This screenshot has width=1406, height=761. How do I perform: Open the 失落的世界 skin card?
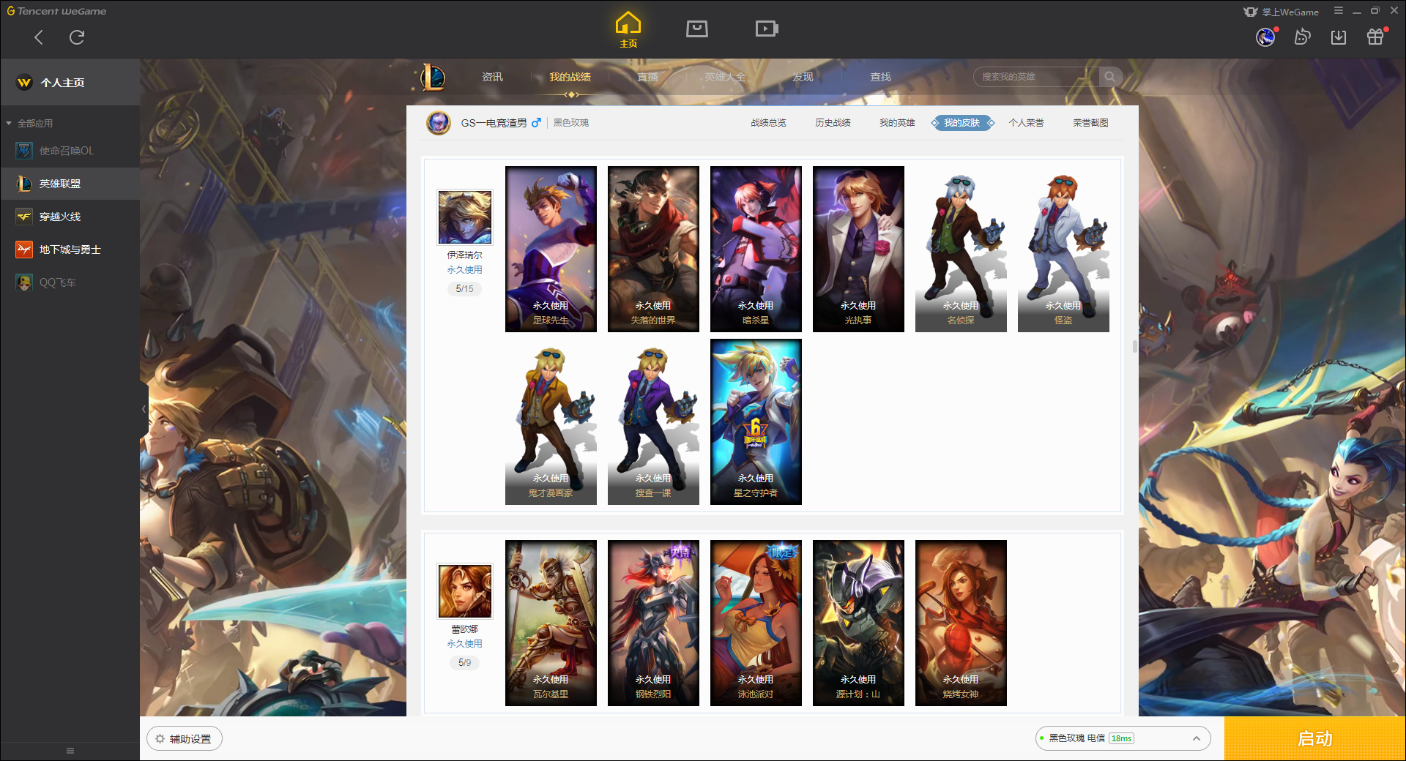(x=653, y=249)
